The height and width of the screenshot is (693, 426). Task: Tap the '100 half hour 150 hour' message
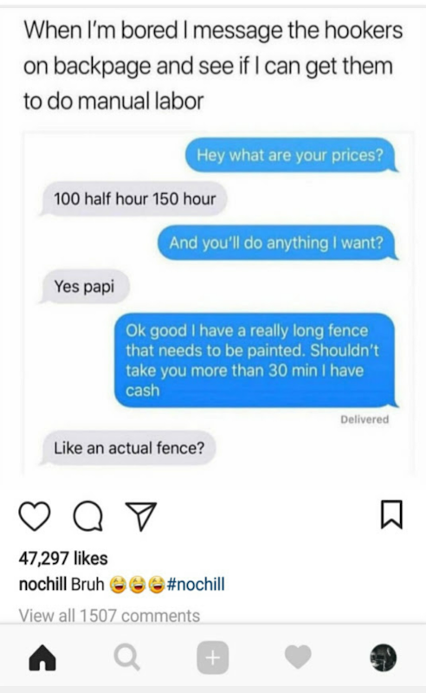(133, 199)
